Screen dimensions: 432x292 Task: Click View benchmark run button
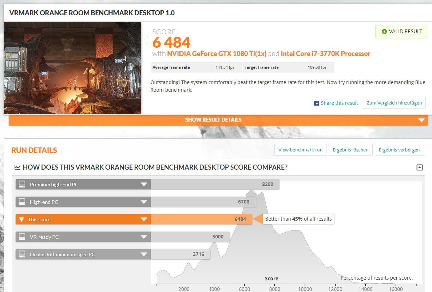(300, 150)
